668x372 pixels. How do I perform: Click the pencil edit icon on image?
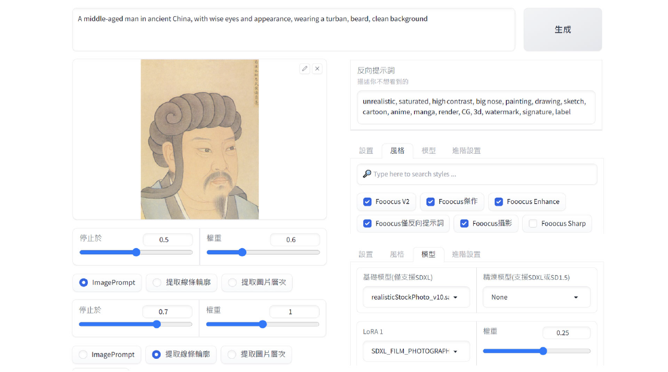pyautogui.click(x=305, y=69)
